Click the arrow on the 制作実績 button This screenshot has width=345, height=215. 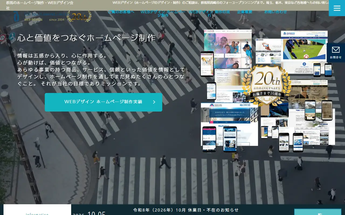pos(154,102)
